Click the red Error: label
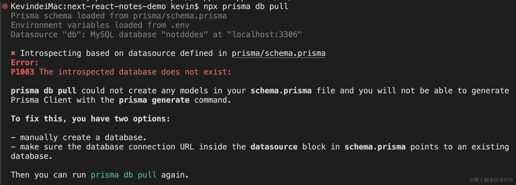 tap(25, 62)
